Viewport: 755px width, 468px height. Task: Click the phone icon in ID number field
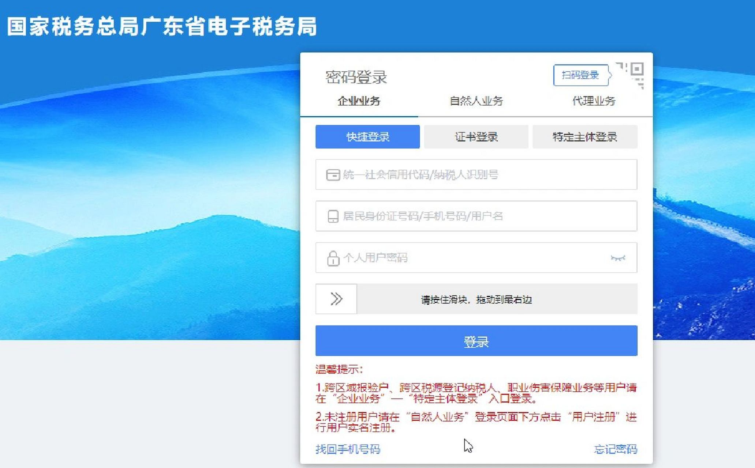click(333, 216)
